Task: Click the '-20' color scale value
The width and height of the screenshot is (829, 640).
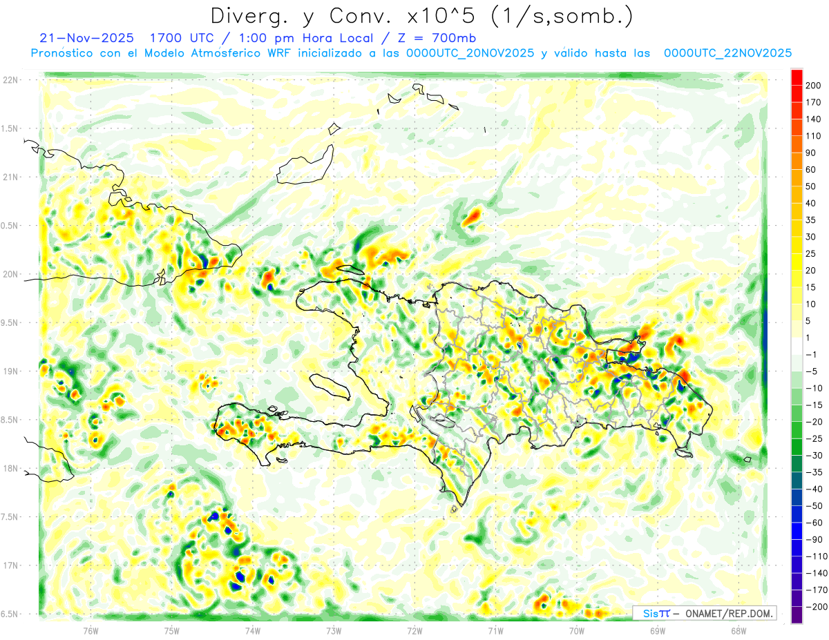Action: point(815,422)
